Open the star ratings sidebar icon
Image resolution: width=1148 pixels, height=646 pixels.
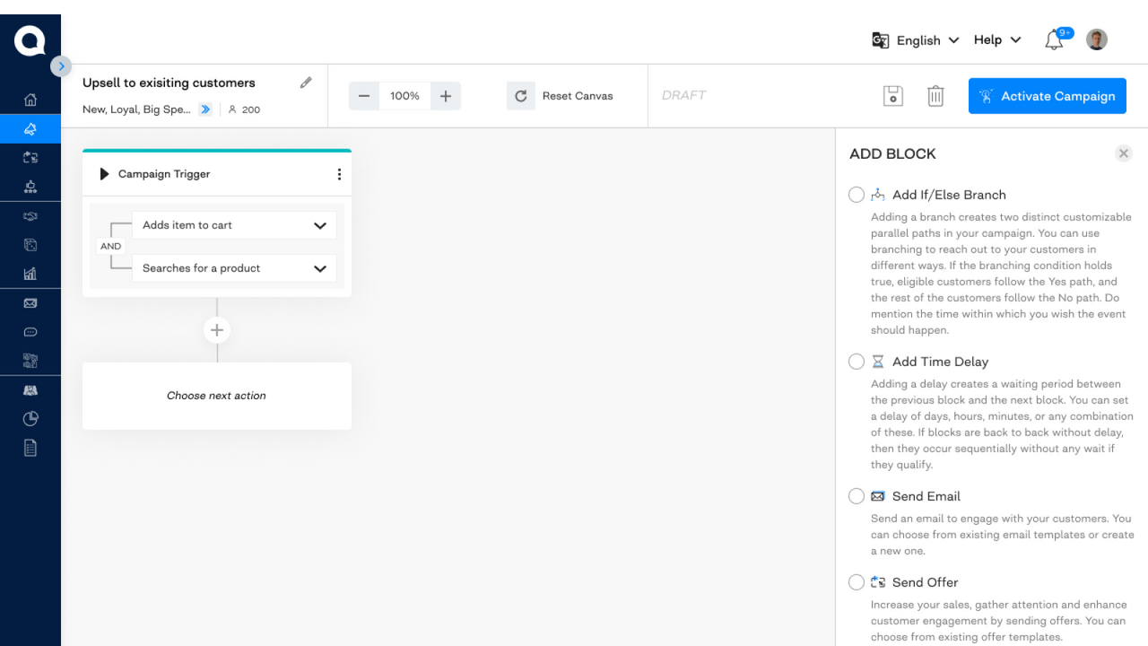point(30,187)
